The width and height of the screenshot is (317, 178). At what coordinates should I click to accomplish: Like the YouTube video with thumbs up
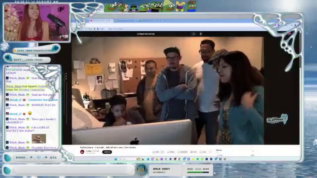tap(156, 152)
